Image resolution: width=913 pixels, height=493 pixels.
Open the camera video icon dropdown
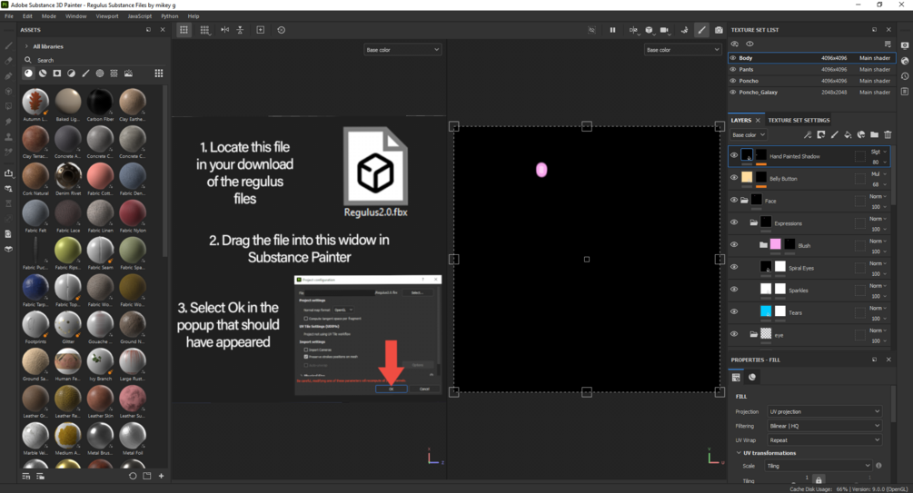pyautogui.click(x=664, y=30)
